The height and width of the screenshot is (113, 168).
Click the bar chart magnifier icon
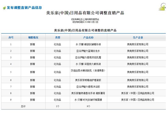(x=162, y=7)
